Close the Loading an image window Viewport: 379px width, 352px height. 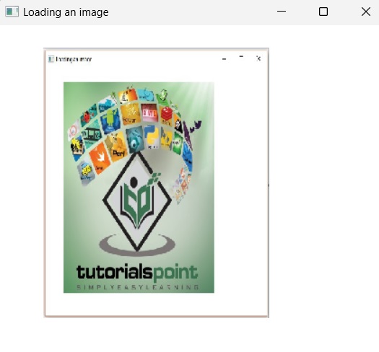(366, 12)
